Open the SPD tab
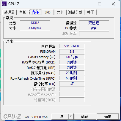The width and height of the screenshot is (121, 121). click(x=48, y=12)
